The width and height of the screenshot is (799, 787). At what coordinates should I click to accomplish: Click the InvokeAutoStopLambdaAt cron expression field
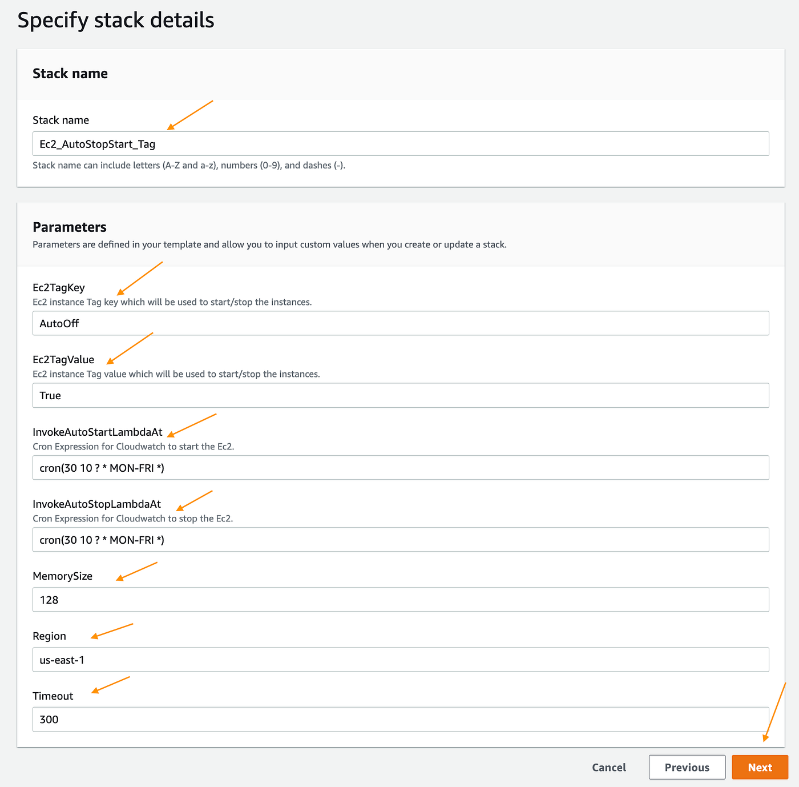click(x=399, y=539)
